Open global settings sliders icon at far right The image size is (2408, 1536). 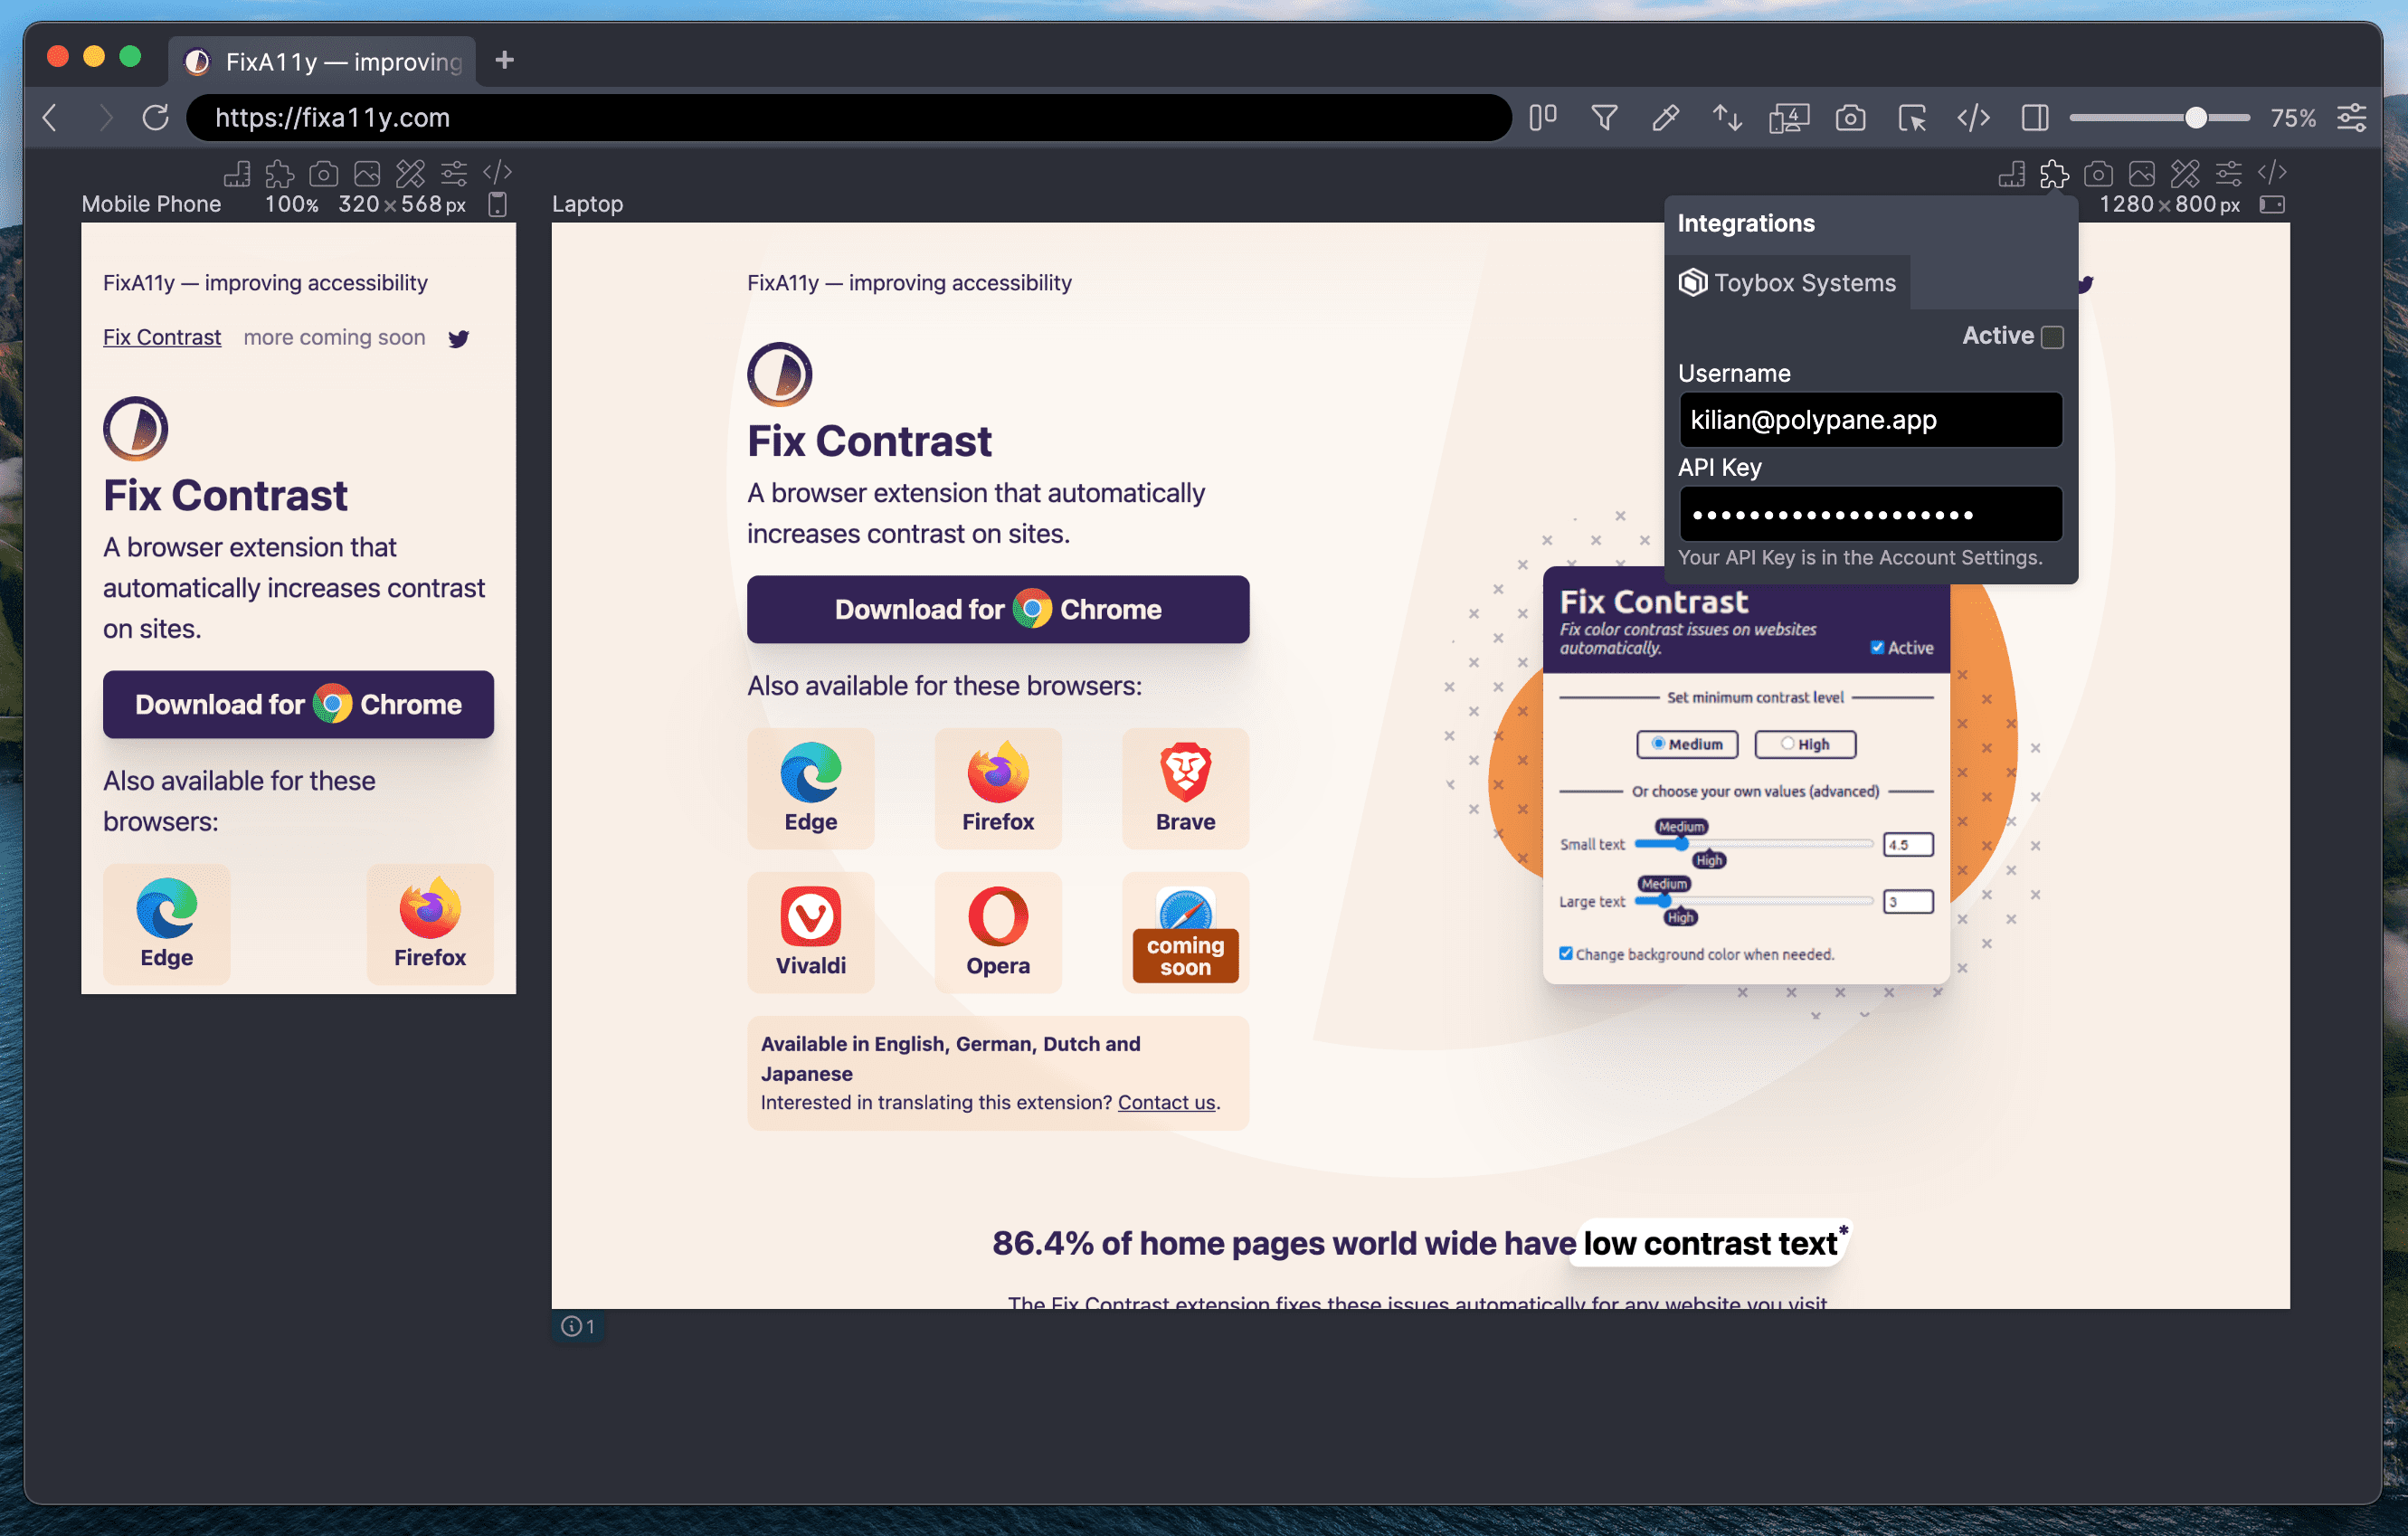(2351, 118)
